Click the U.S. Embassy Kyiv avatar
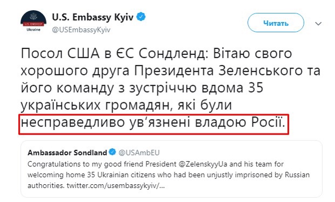Screen dimensions: 335x202 33,22
